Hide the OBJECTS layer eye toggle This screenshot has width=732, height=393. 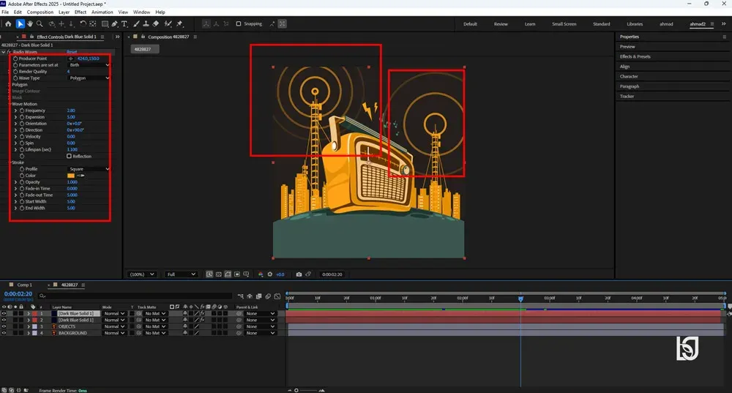tap(4, 326)
